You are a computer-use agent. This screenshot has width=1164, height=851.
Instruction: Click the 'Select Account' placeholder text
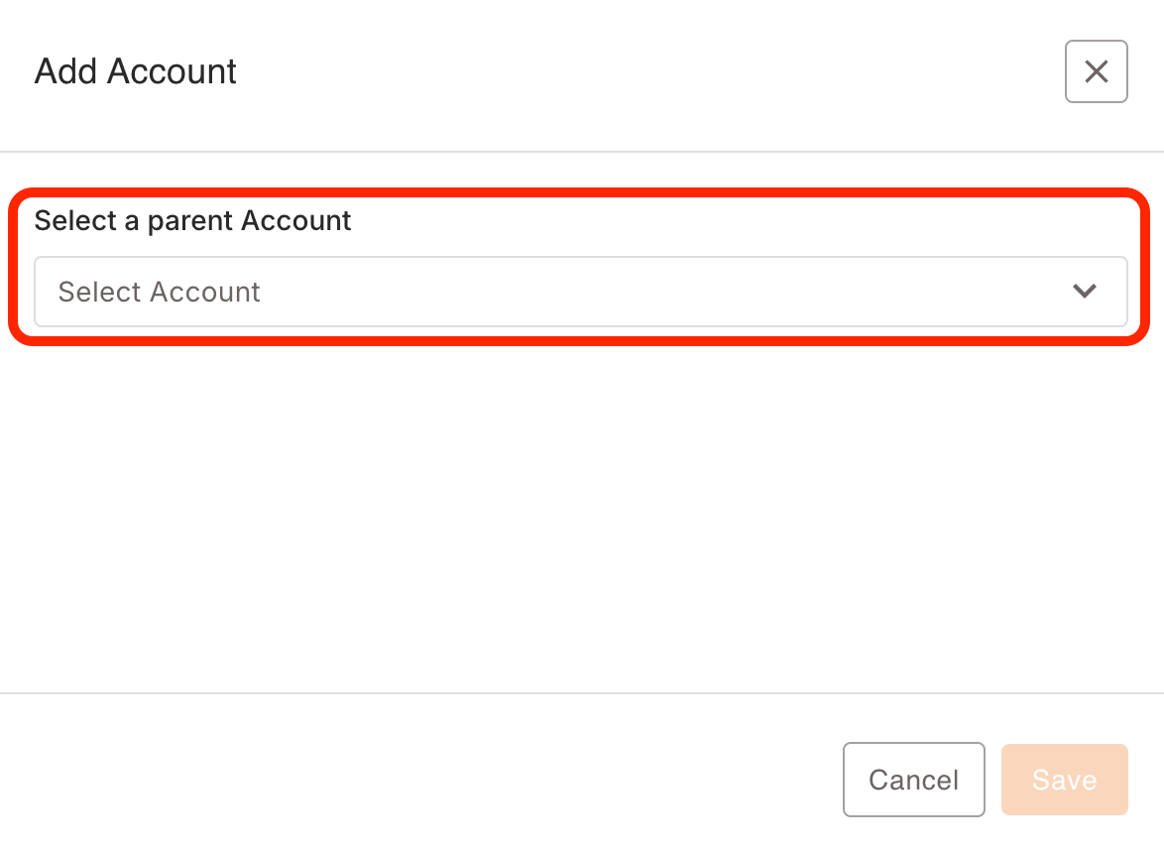(159, 292)
